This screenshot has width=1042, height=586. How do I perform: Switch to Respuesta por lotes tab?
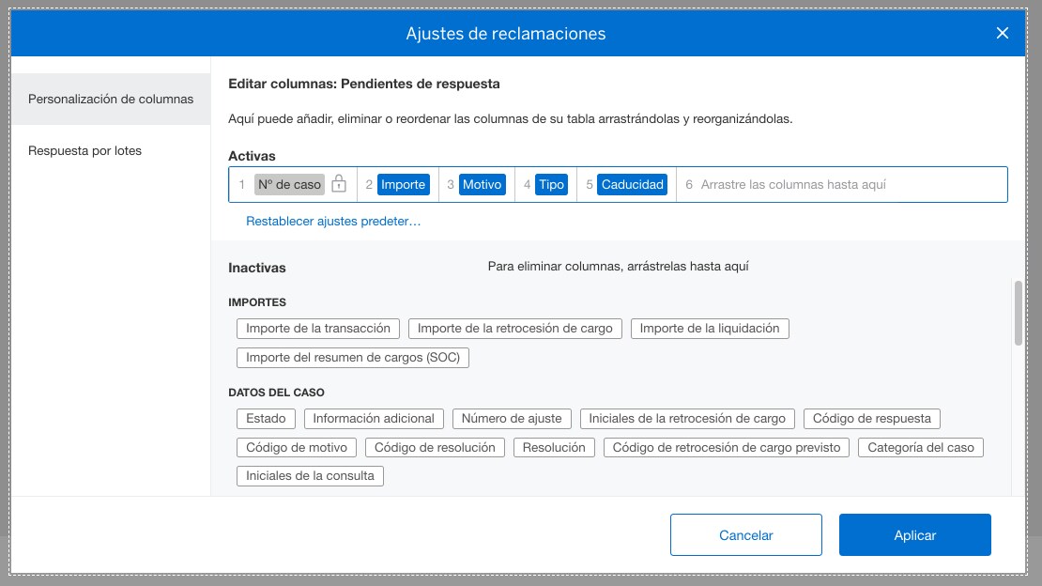coord(84,150)
